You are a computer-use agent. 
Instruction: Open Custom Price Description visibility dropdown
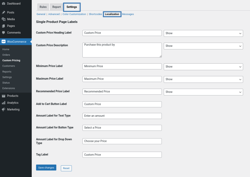203,46
